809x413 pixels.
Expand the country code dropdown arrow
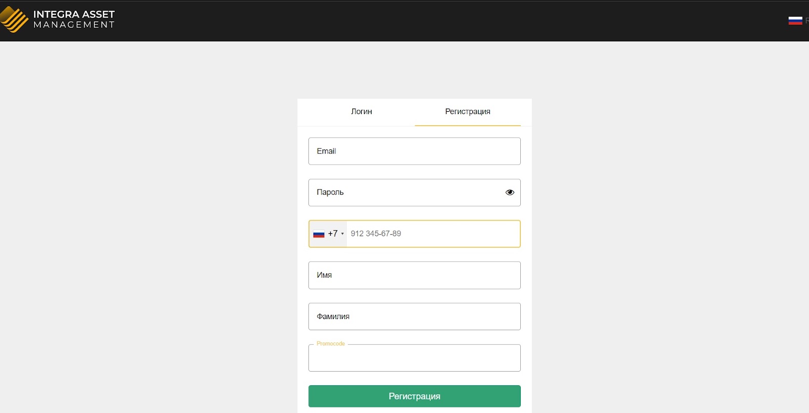pos(342,234)
